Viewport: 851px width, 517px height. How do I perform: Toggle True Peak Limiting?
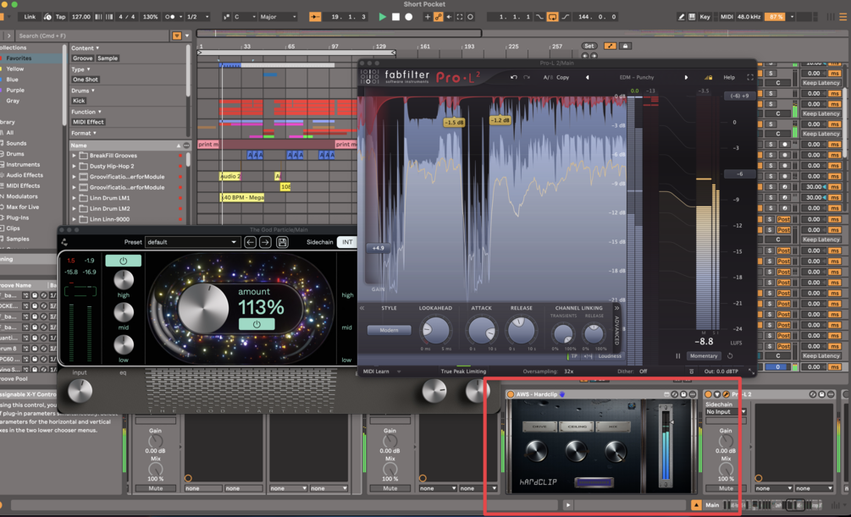coord(463,371)
